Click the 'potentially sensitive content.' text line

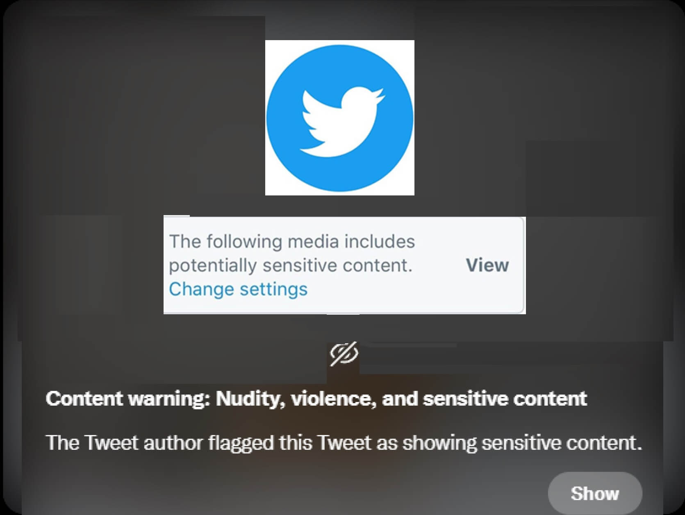point(290,265)
